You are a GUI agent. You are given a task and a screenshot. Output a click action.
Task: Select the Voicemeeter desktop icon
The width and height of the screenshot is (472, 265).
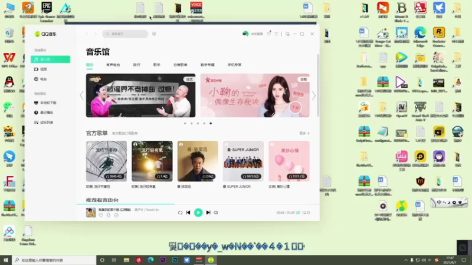(196, 12)
